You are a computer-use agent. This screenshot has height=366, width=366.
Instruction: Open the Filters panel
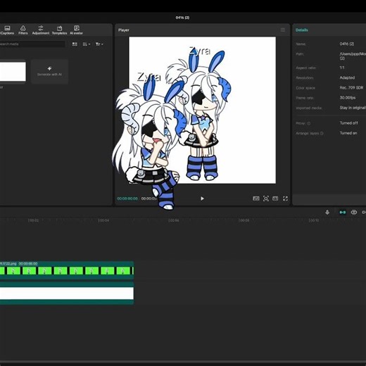[23, 30]
